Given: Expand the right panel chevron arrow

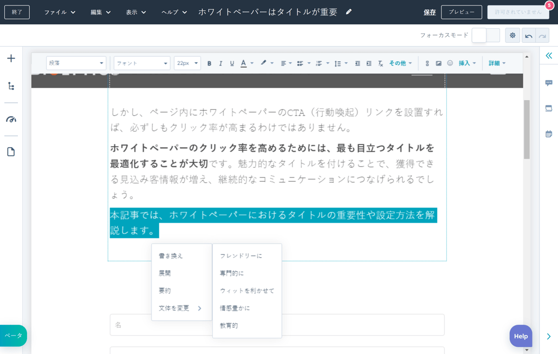Looking at the screenshot, I should point(548,336).
